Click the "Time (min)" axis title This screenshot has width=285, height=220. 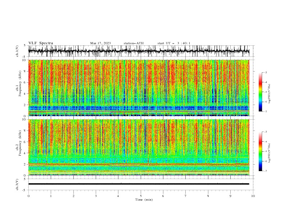pyautogui.click(x=144, y=200)
